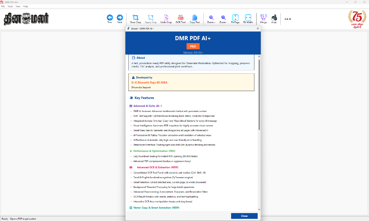Click the OCR Result Window line

166,197
